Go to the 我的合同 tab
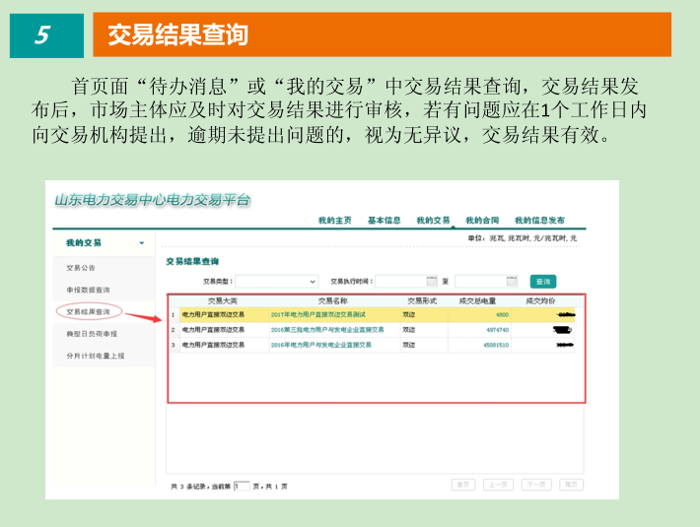The height and width of the screenshot is (527, 700). coord(482,220)
